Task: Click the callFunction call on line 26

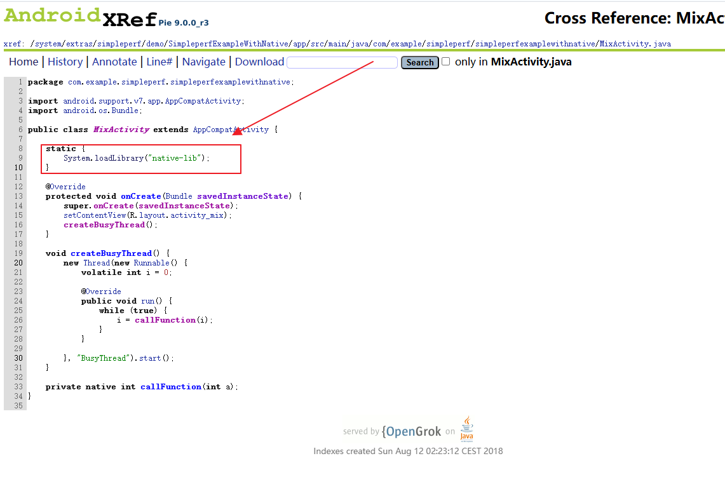Action: (165, 320)
